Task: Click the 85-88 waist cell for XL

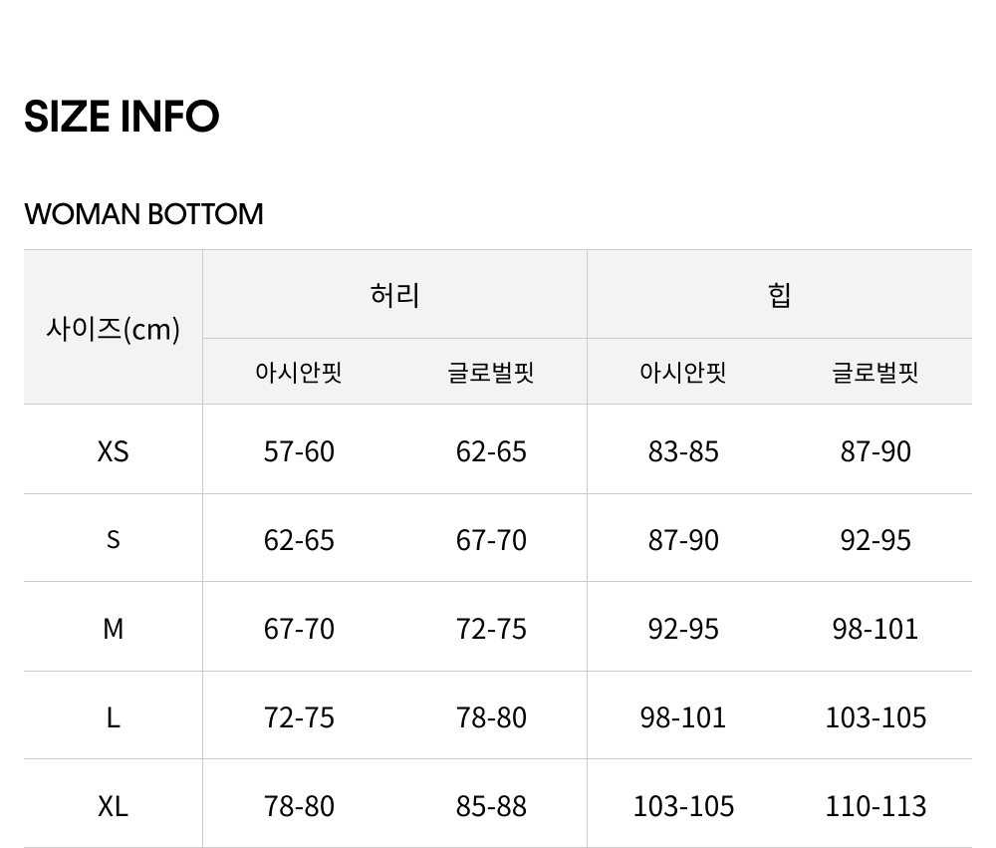Action: (x=491, y=805)
